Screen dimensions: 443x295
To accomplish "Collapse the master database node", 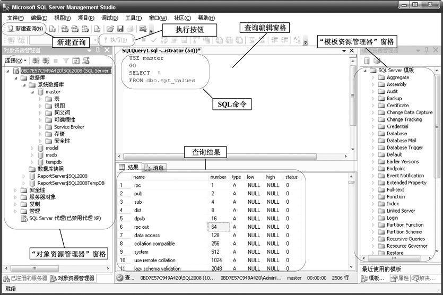I will point(32,92).
